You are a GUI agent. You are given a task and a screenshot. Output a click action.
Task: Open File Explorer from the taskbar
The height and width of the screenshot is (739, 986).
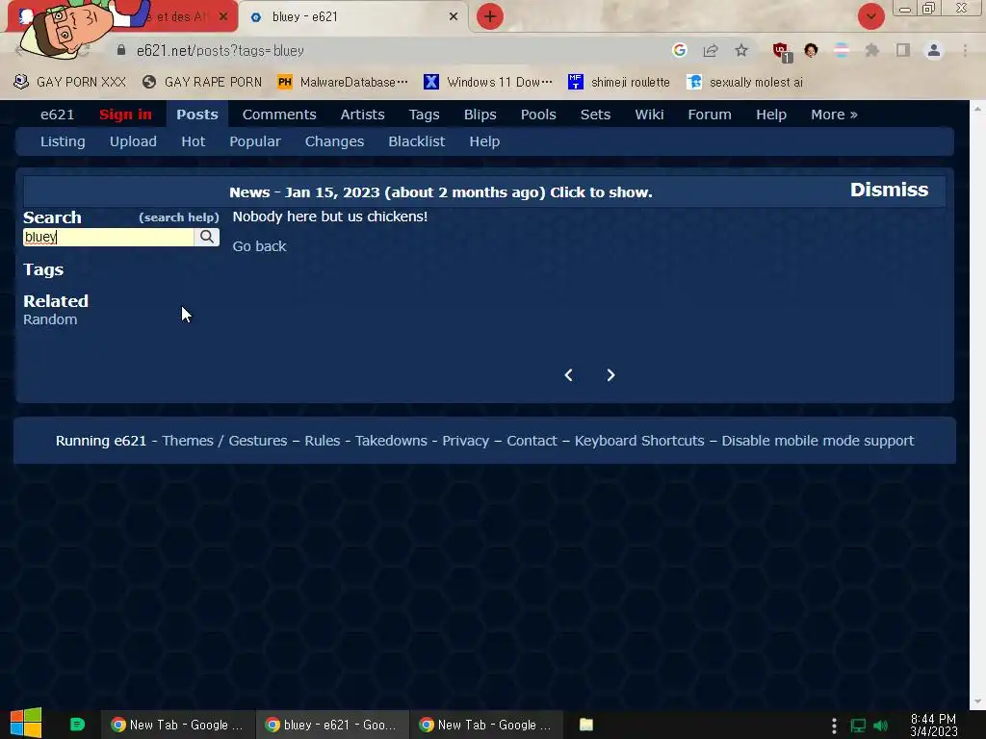coord(586,725)
